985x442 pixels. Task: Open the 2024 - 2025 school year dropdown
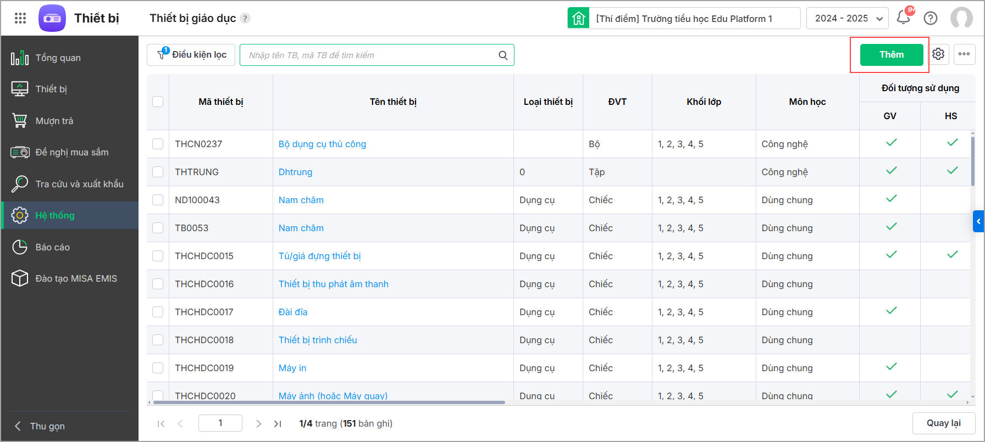point(847,18)
